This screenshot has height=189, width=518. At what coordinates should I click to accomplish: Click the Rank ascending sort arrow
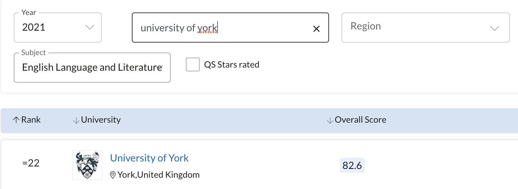coord(16,120)
